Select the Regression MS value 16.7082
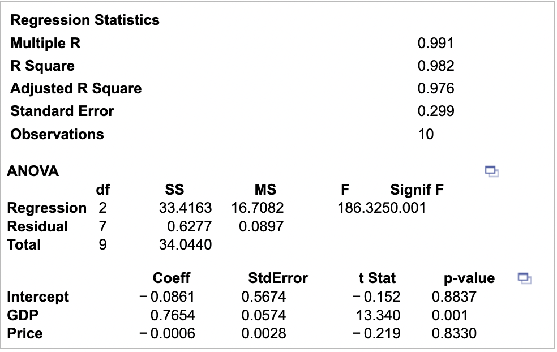 click(x=258, y=208)
